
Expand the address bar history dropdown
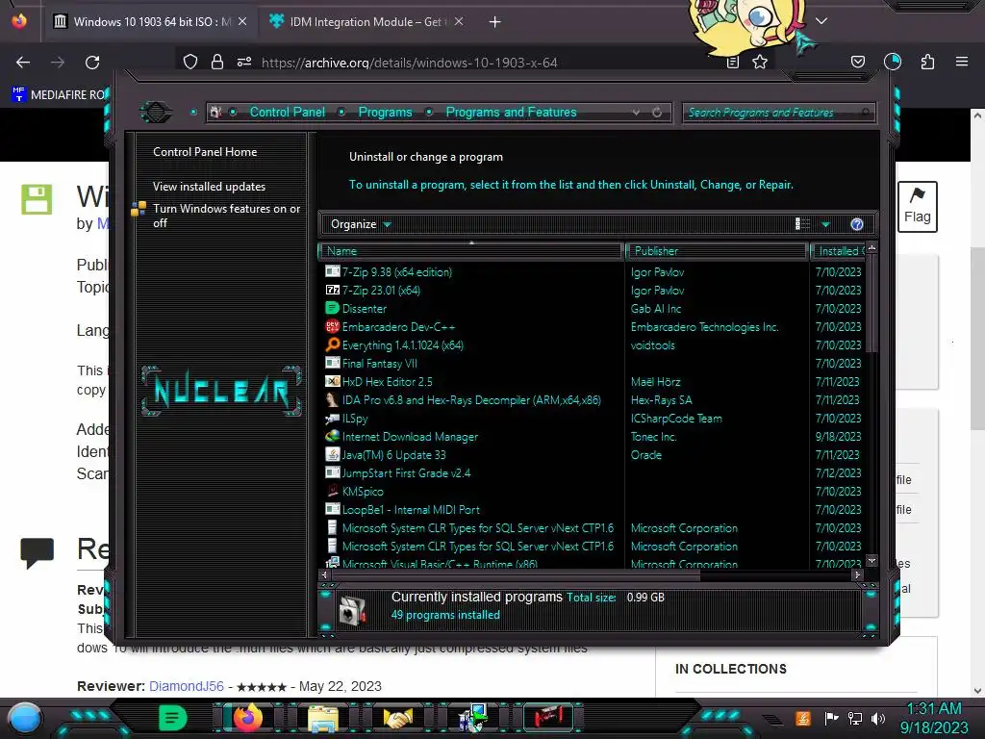637,113
